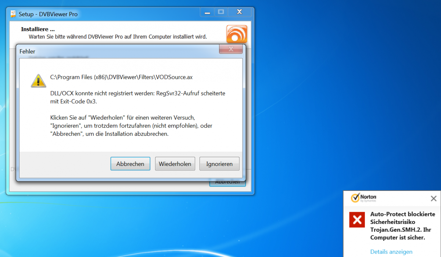The height and width of the screenshot is (257, 441).
Task: Click the Fehler dialog title text
Action: [x=28, y=51]
